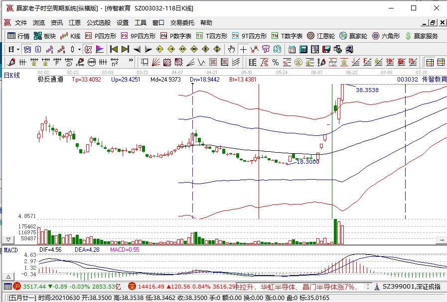Viewport: 447px width, 302px height.
Task: Open the 江恩 menu
Action: tap(75, 23)
